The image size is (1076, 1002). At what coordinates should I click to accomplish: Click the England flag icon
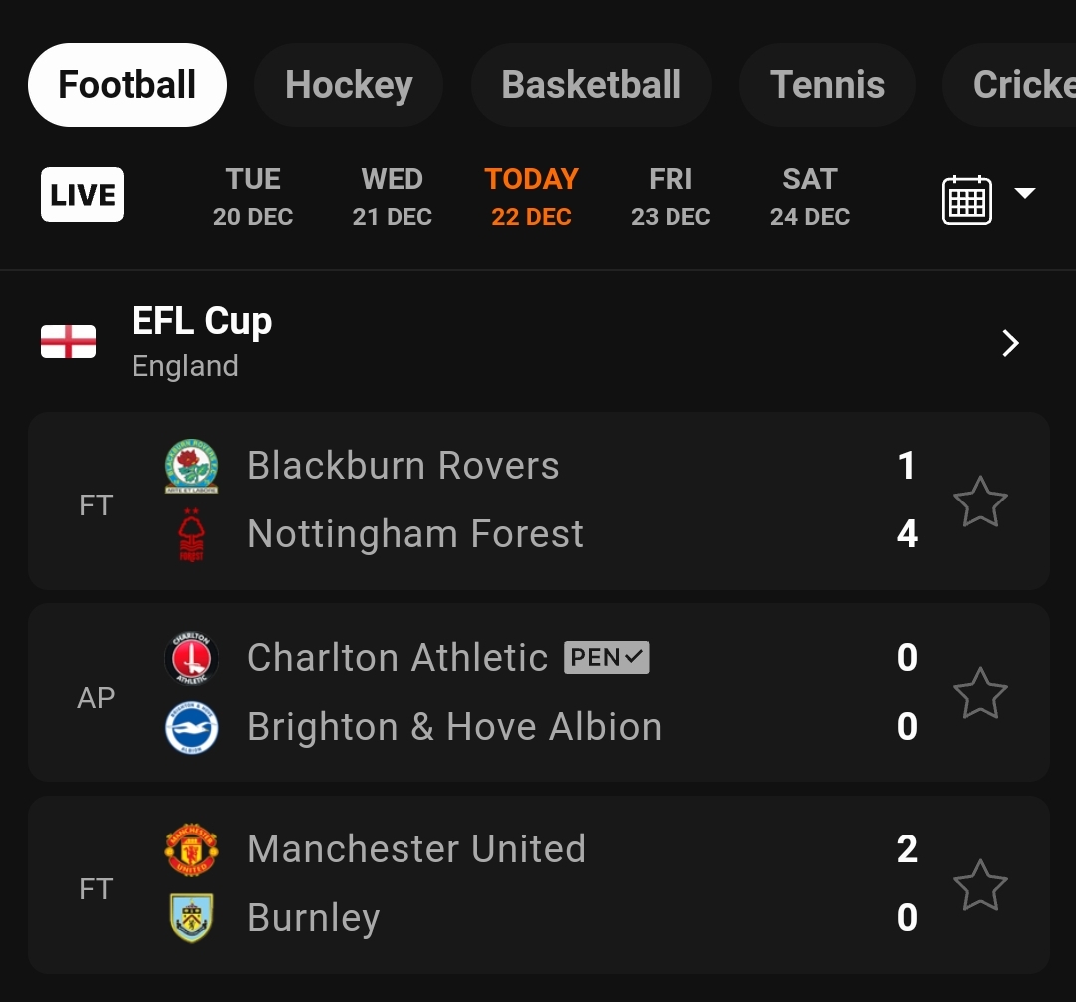[x=68, y=341]
